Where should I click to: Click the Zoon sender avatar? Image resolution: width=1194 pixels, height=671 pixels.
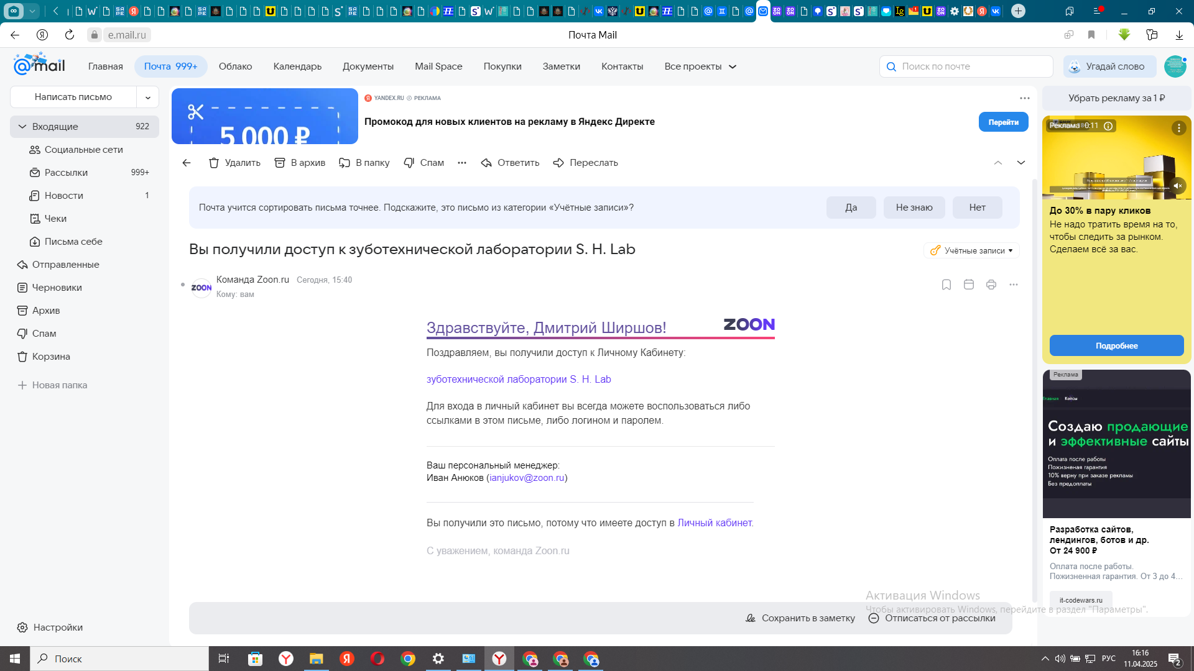201,288
